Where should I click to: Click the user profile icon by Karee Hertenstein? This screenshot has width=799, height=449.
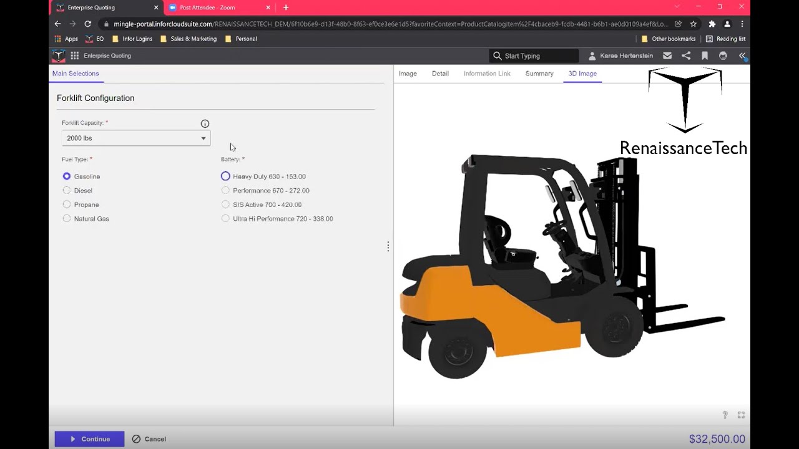tap(592, 56)
